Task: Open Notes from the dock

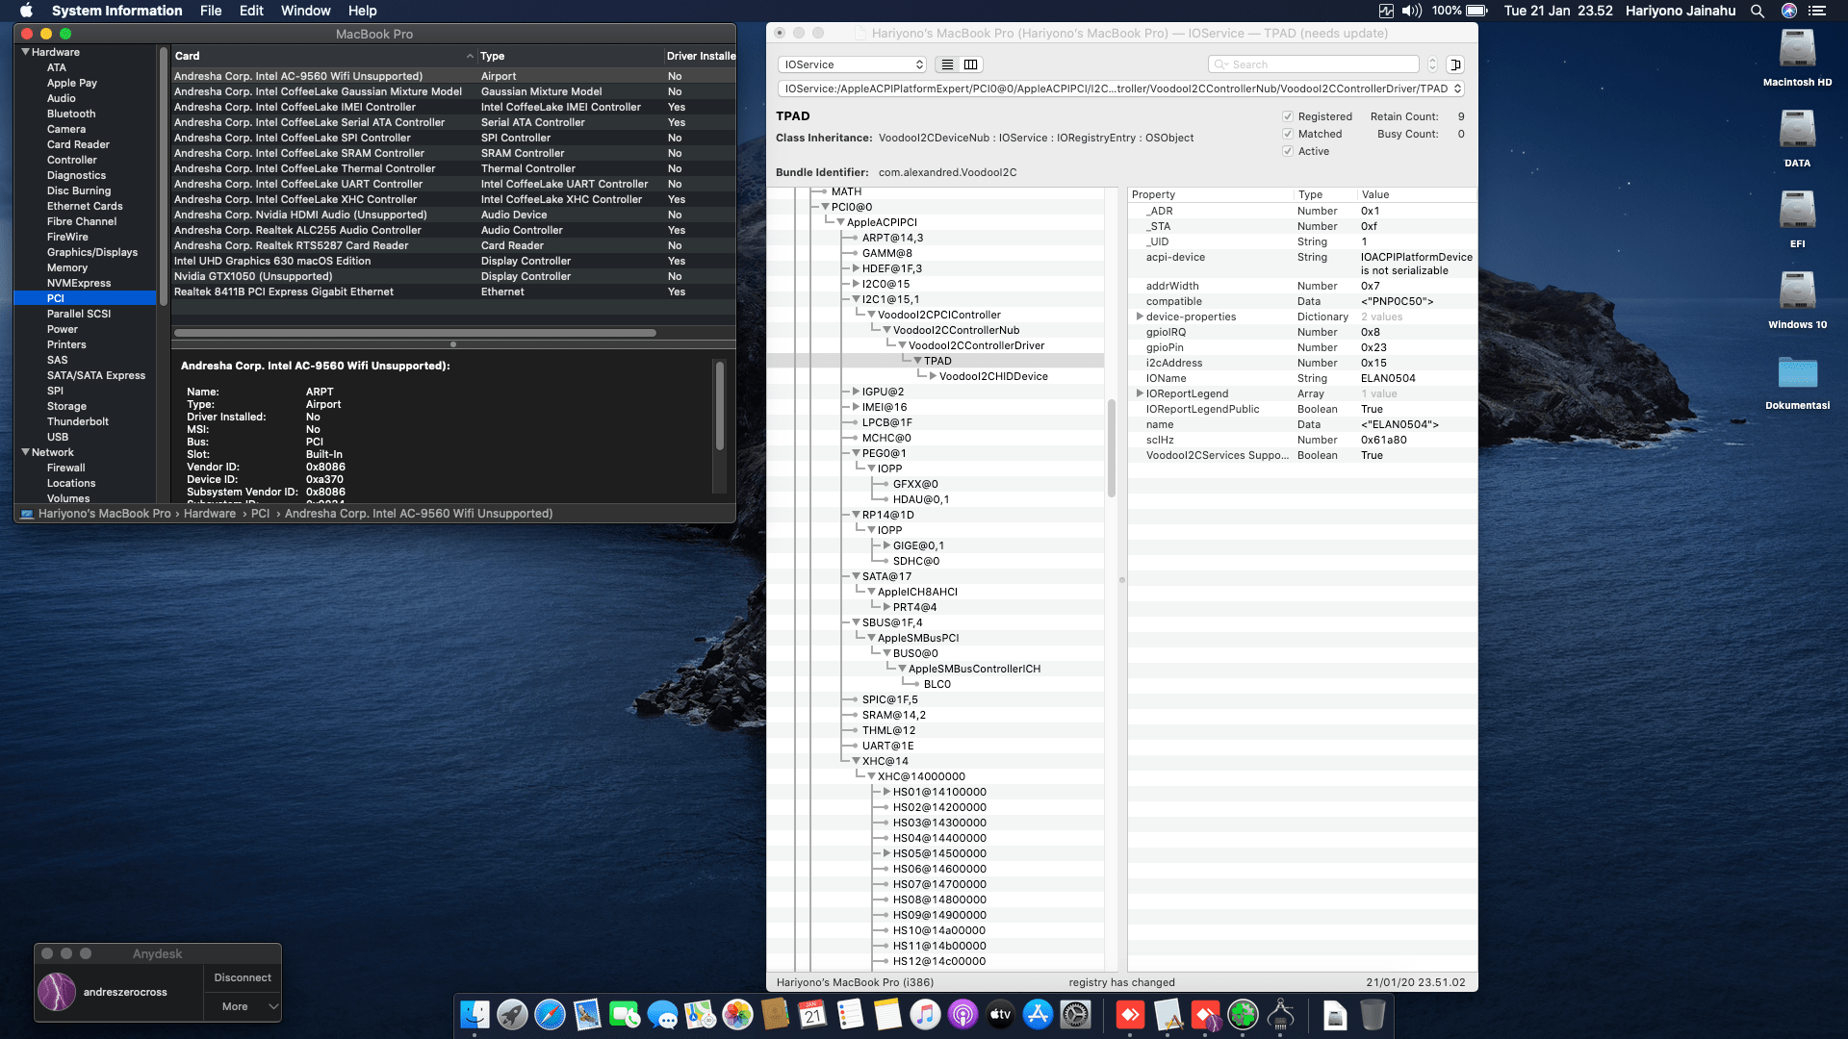Action: pos(887,1014)
